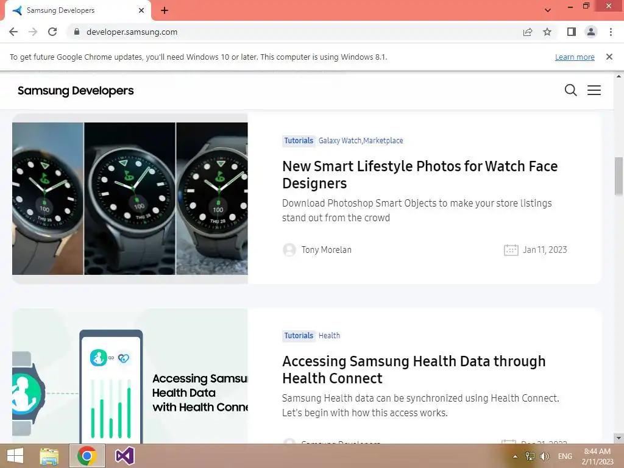Open the hamburger navigation menu
The height and width of the screenshot is (468, 624).
click(x=594, y=90)
